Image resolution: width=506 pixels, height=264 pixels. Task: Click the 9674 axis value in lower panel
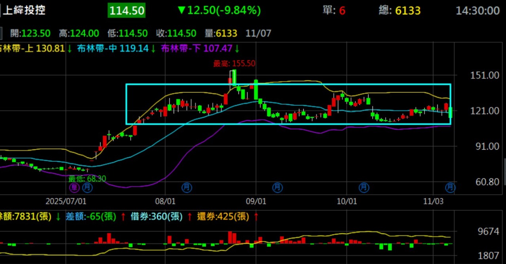click(x=489, y=231)
